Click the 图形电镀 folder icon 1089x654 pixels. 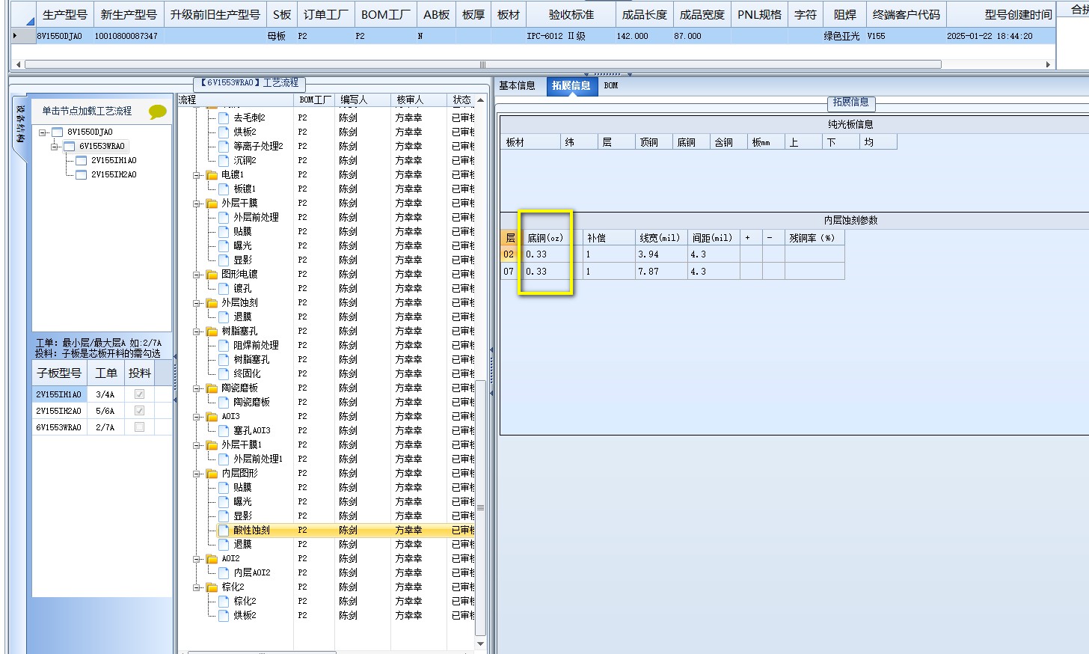212,274
